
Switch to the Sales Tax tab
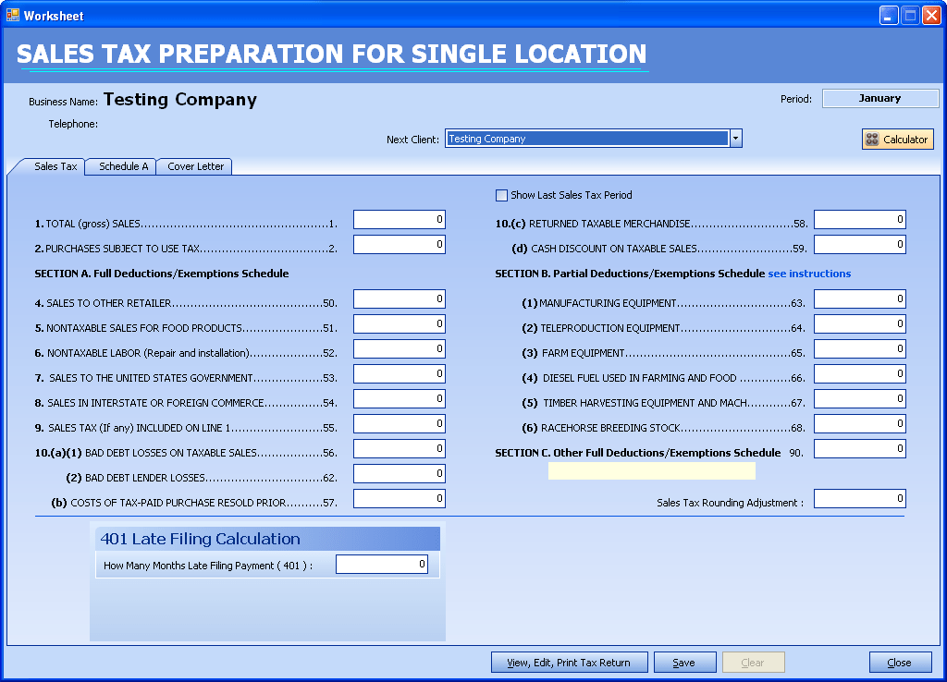(x=55, y=166)
